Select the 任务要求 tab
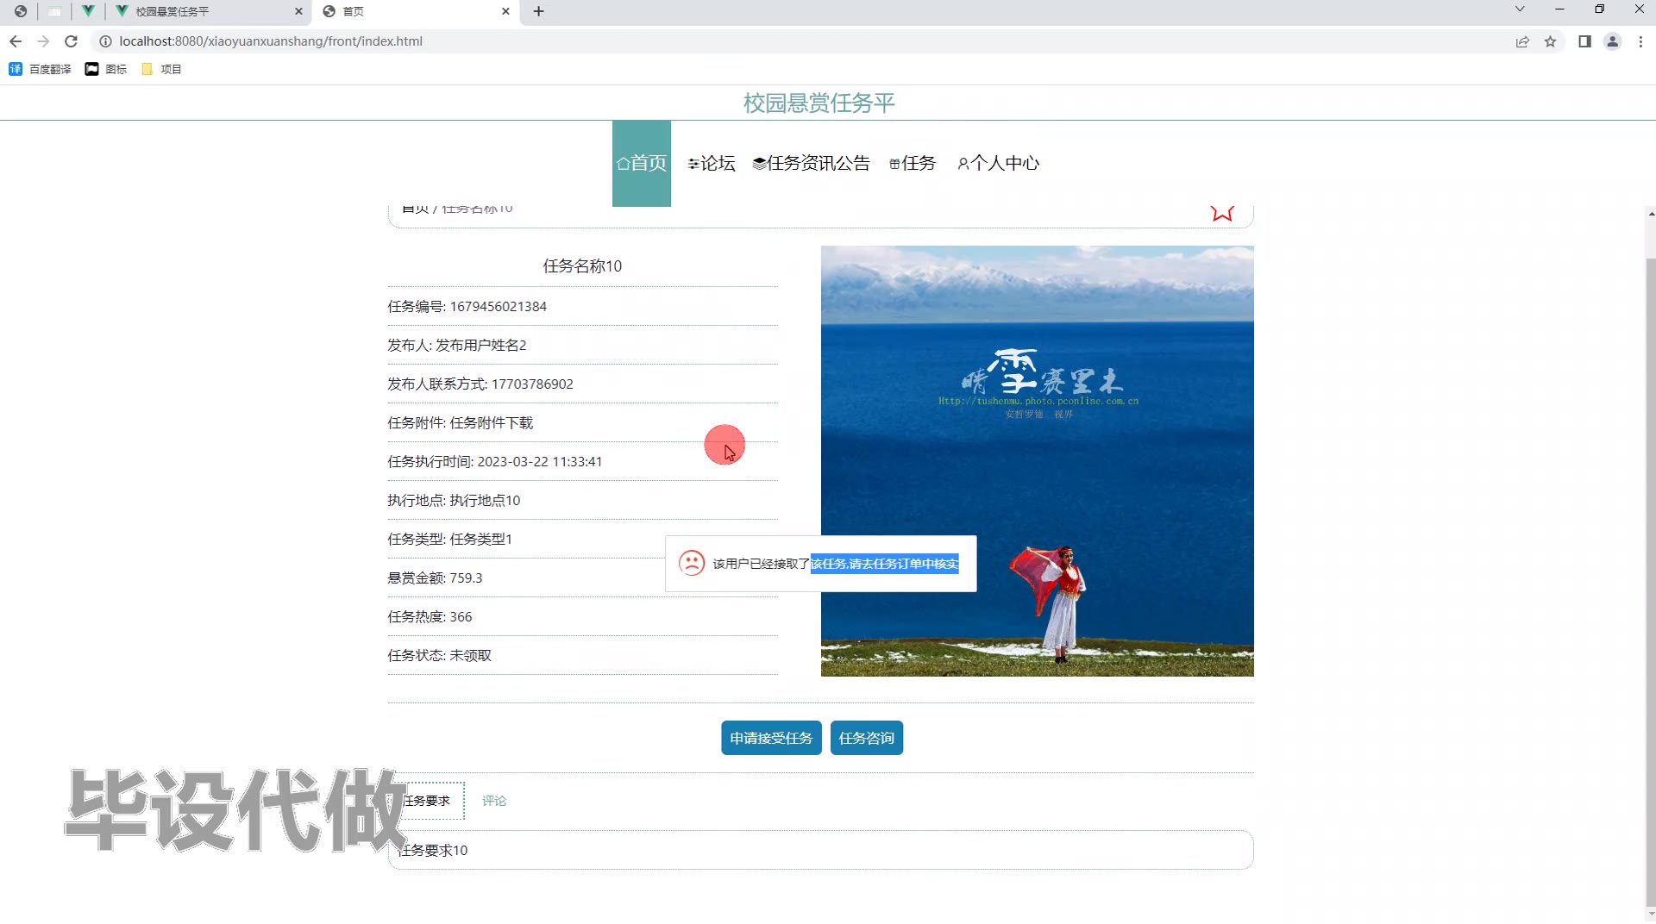Viewport: 1656px width, 924px height. tap(427, 801)
